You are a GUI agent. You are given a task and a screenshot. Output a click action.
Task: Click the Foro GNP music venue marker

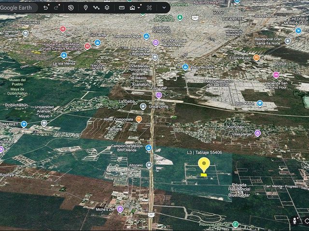tap(159, 95)
